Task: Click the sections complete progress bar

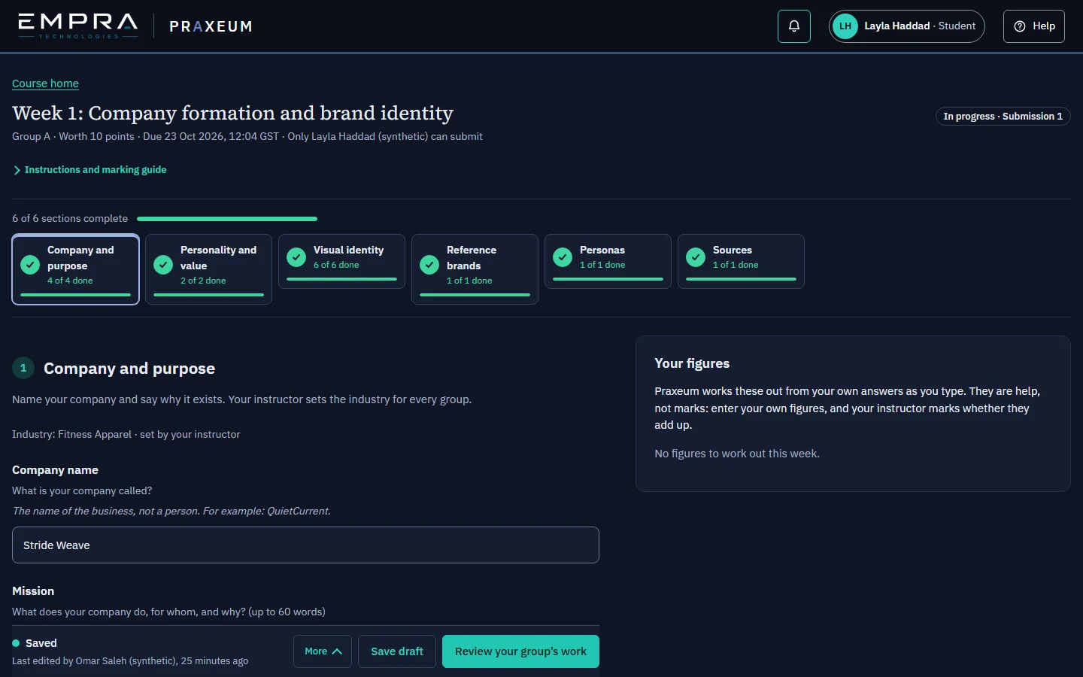Action: [x=227, y=219]
